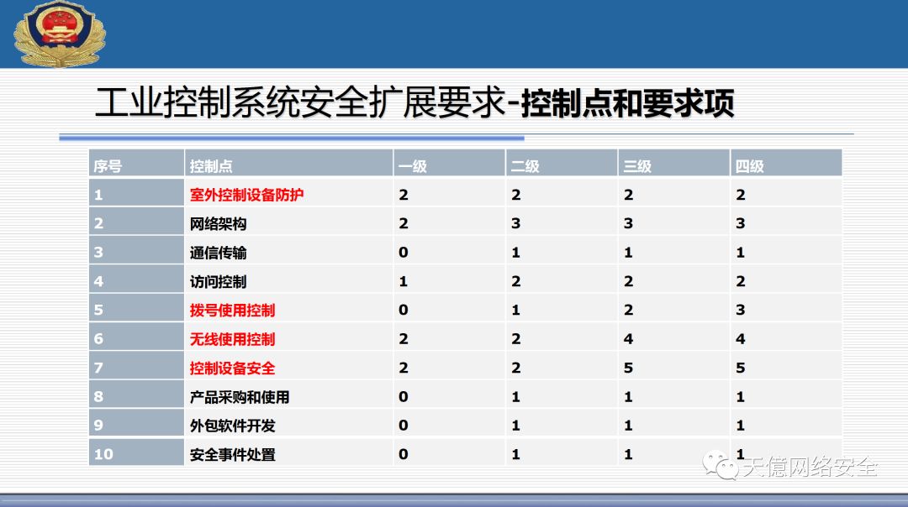908x507 pixels.
Task: Click the bold title part 控制点和要求项
Action: (x=628, y=103)
